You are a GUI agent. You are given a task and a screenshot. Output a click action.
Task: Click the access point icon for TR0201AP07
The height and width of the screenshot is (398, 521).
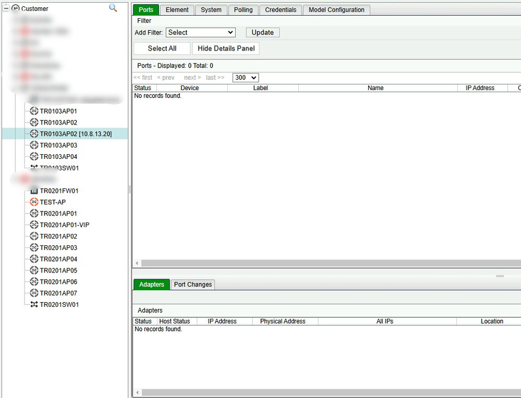[34, 293]
